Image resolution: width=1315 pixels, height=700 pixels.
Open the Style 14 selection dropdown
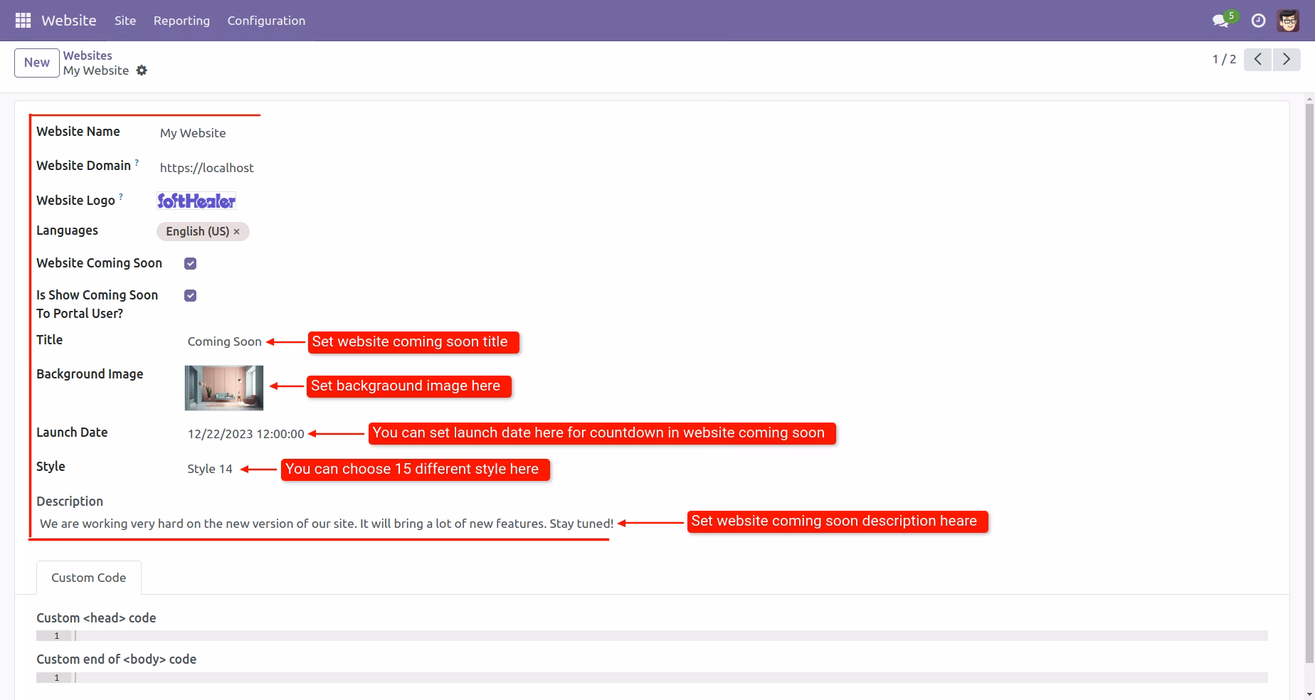point(210,469)
